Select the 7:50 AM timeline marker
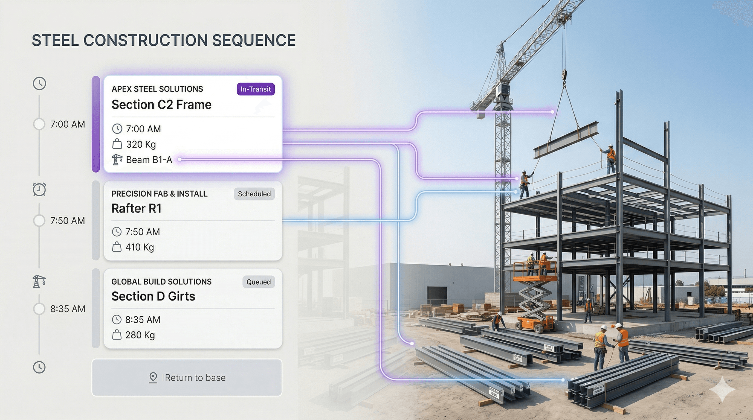Screen dimensions: 753x420 [x=39, y=220]
